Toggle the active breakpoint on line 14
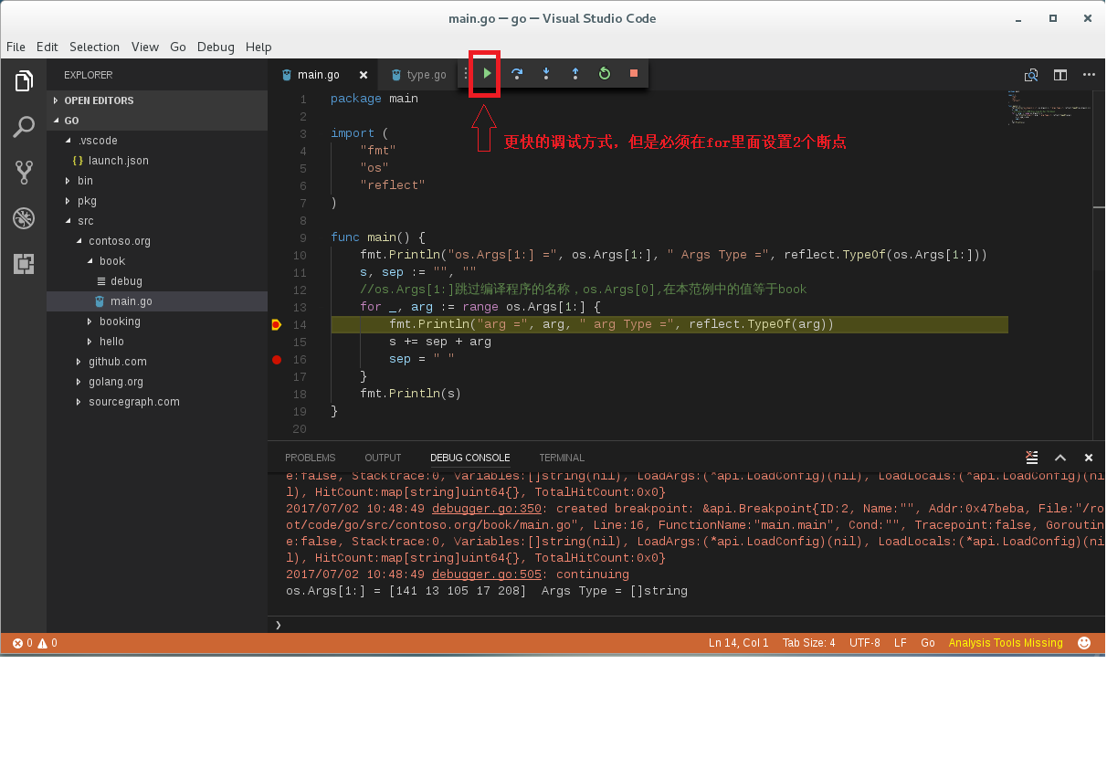 tap(277, 324)
